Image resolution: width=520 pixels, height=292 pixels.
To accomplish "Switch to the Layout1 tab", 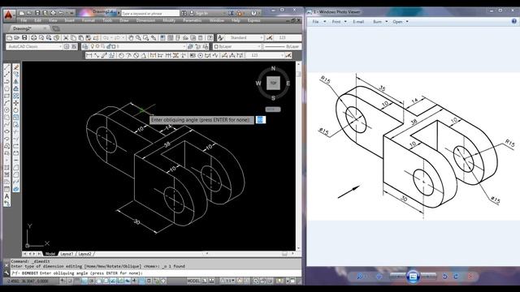I will pos(67,254).
